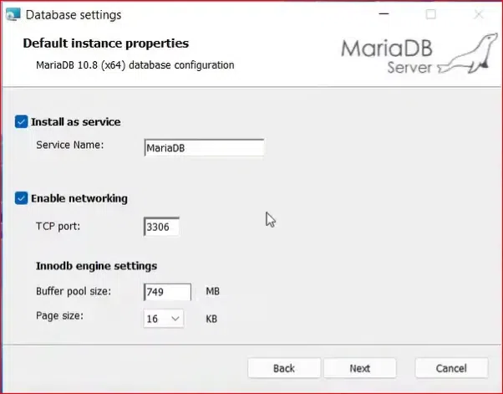
Task: Click the MB unit label
Action: point(213,291)
